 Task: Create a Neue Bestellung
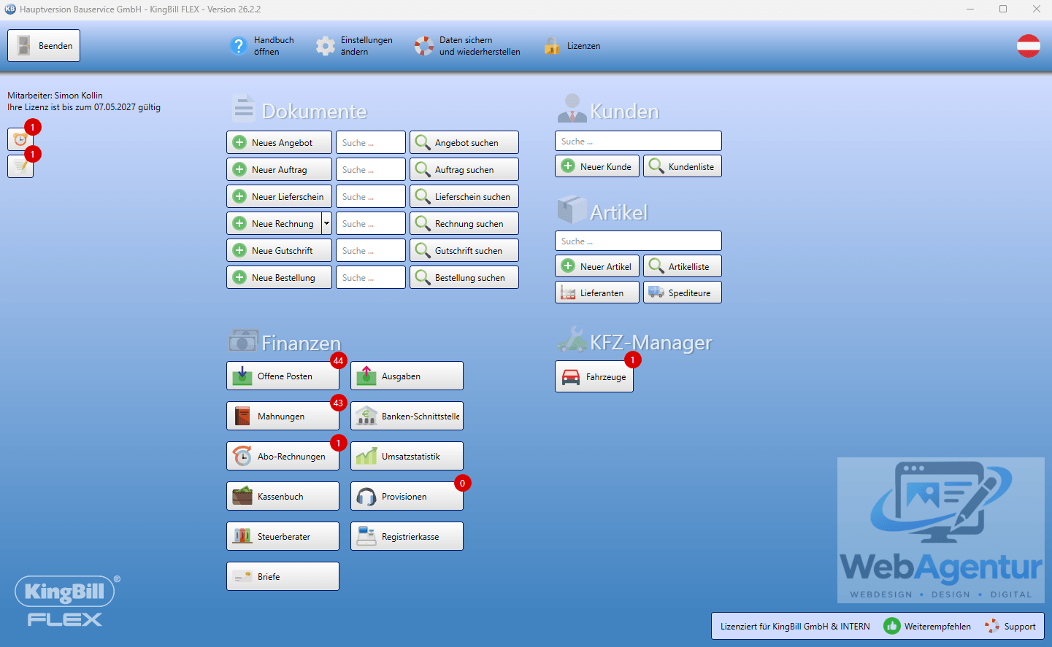pyautogui.click(x=279, y=278)
